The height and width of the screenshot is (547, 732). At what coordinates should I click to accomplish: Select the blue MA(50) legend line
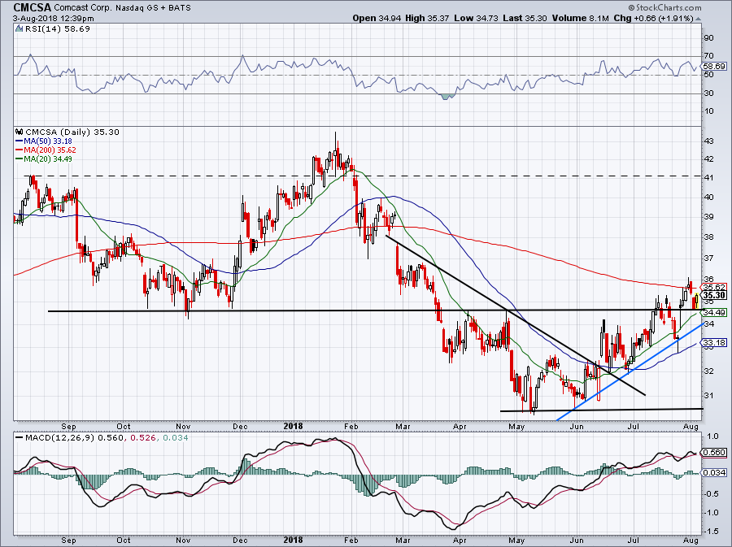pyautogui.click(x=20, y=141)
